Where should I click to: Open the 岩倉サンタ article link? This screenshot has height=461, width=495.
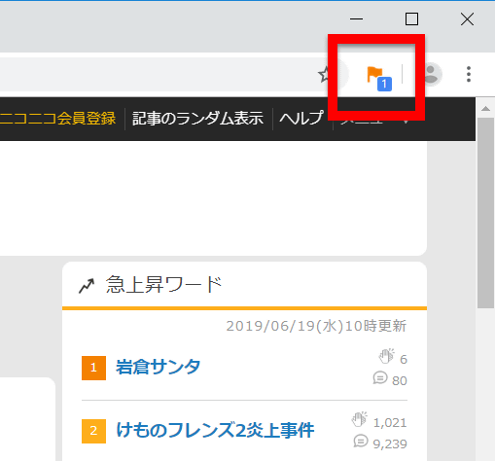tap(159, 367)
